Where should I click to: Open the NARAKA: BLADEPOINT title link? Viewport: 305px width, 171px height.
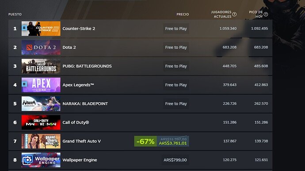85,104
